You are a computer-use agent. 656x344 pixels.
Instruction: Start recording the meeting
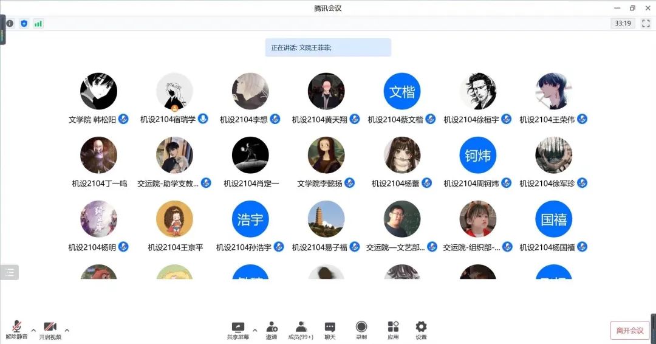coord(361,330)
